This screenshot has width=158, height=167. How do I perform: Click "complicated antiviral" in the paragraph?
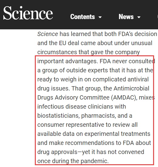point(120,80)
